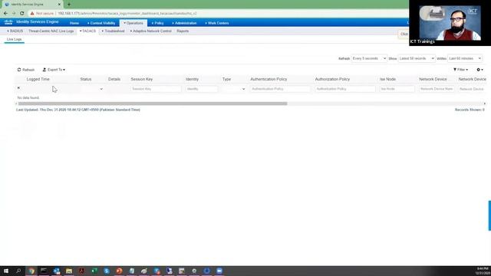491x276 pixels.
Task: Click the Last Updated timestamp text
Action: (78, 110)
